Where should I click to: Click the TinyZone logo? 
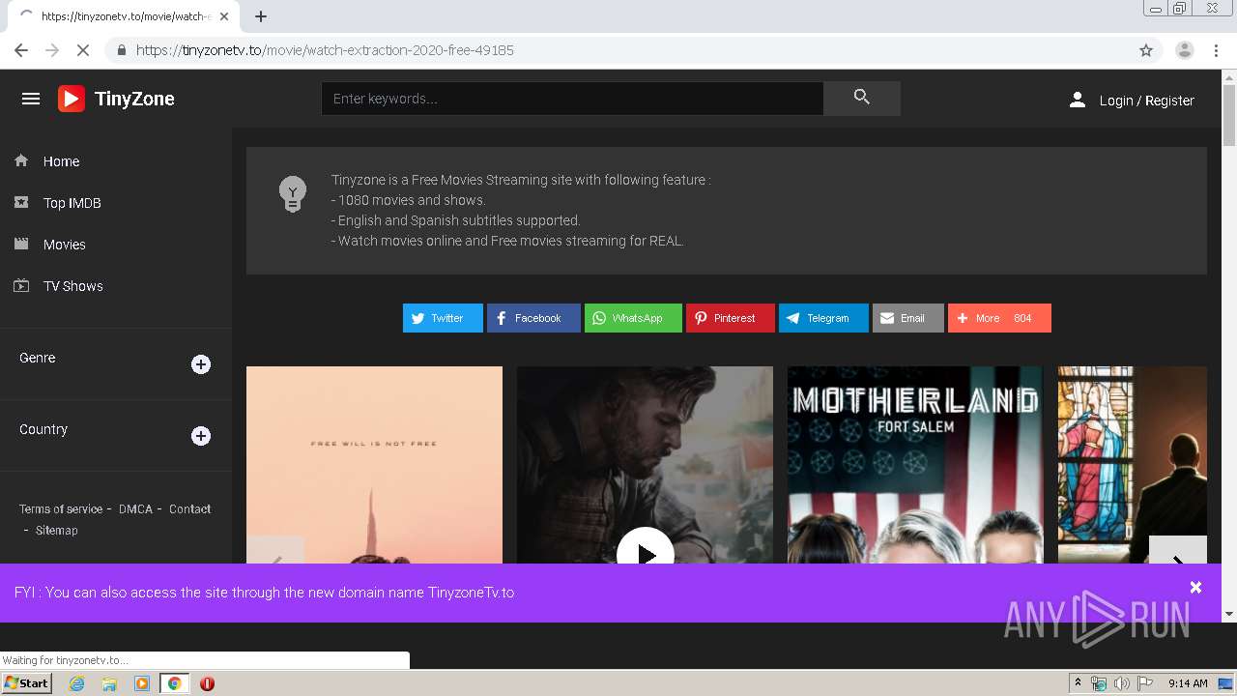(116, 99)
